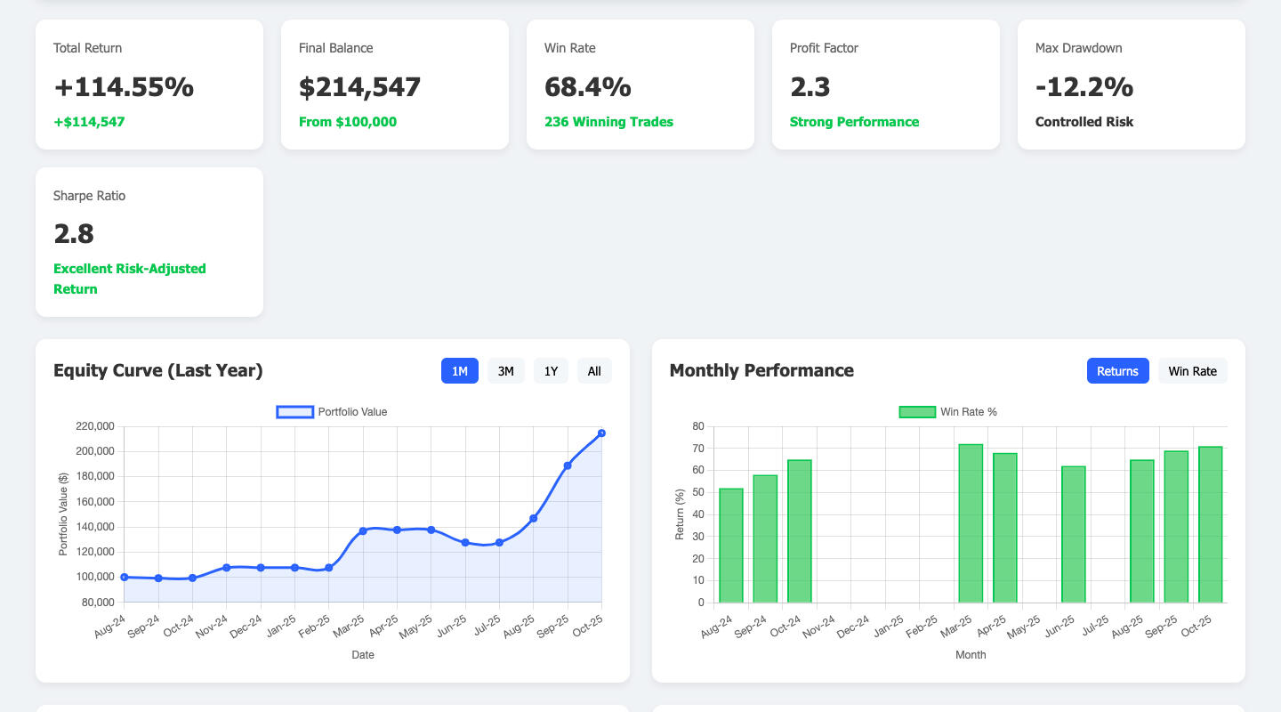
Task: Toggle Portfolio Value legend swatch
Action: click(x=294, y=412)
